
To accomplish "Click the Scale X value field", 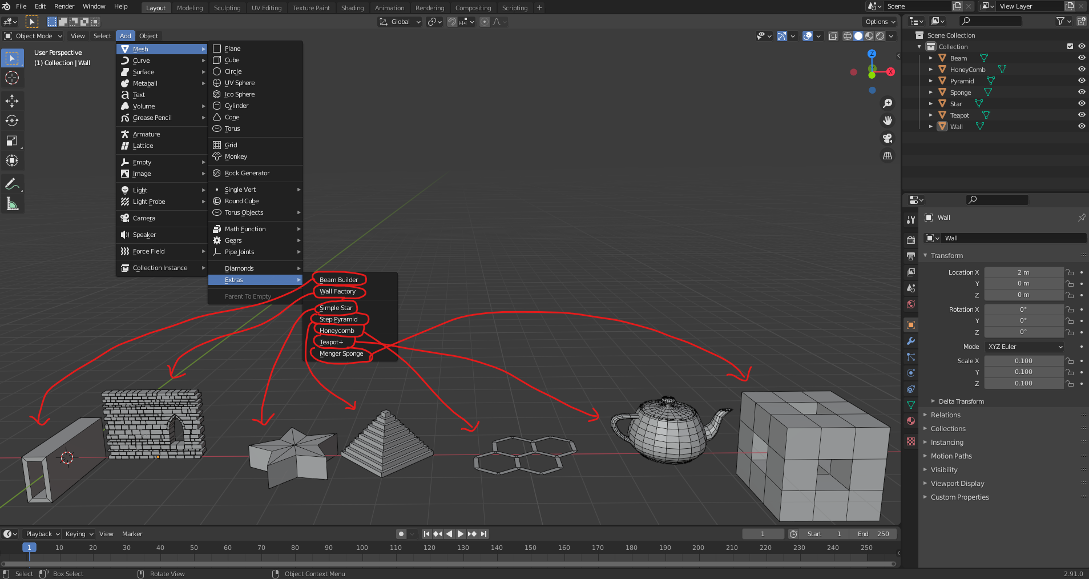I will pos(1023,361).
